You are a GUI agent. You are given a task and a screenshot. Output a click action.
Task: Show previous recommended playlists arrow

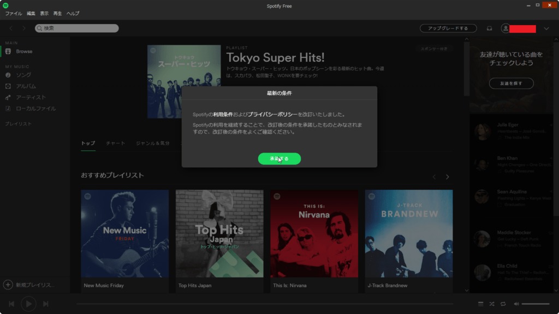[x=434, y=177]
